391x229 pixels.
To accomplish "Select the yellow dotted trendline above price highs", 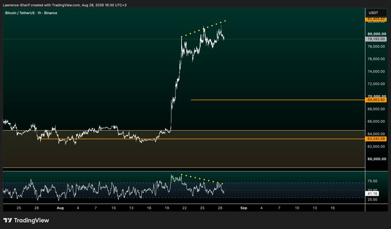I will tap(204, 29).
